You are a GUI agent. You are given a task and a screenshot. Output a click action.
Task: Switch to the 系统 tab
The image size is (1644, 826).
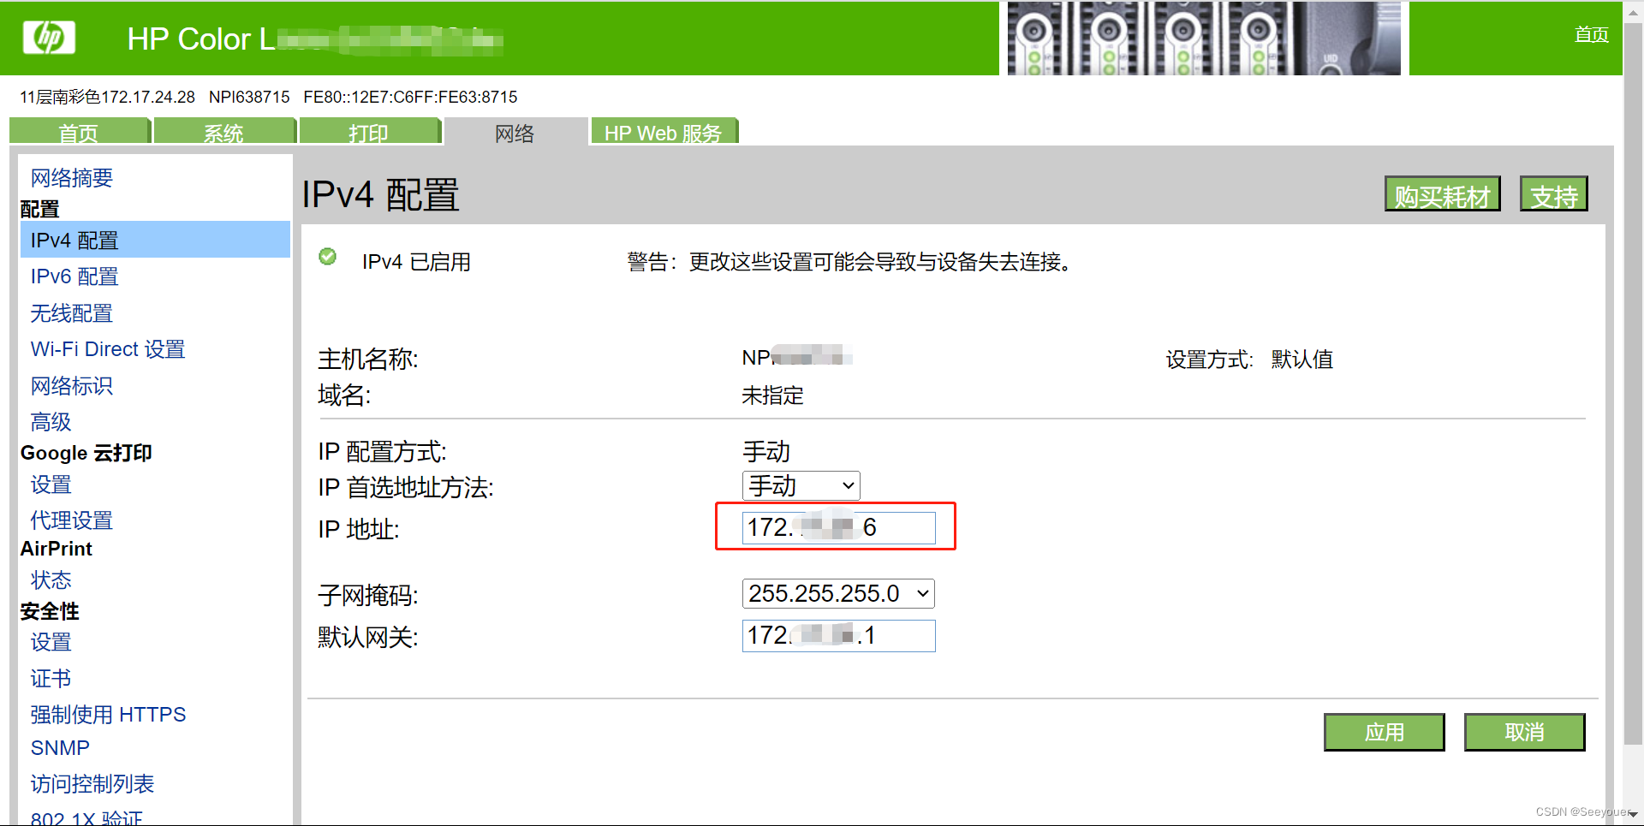[x=223, y=133]
